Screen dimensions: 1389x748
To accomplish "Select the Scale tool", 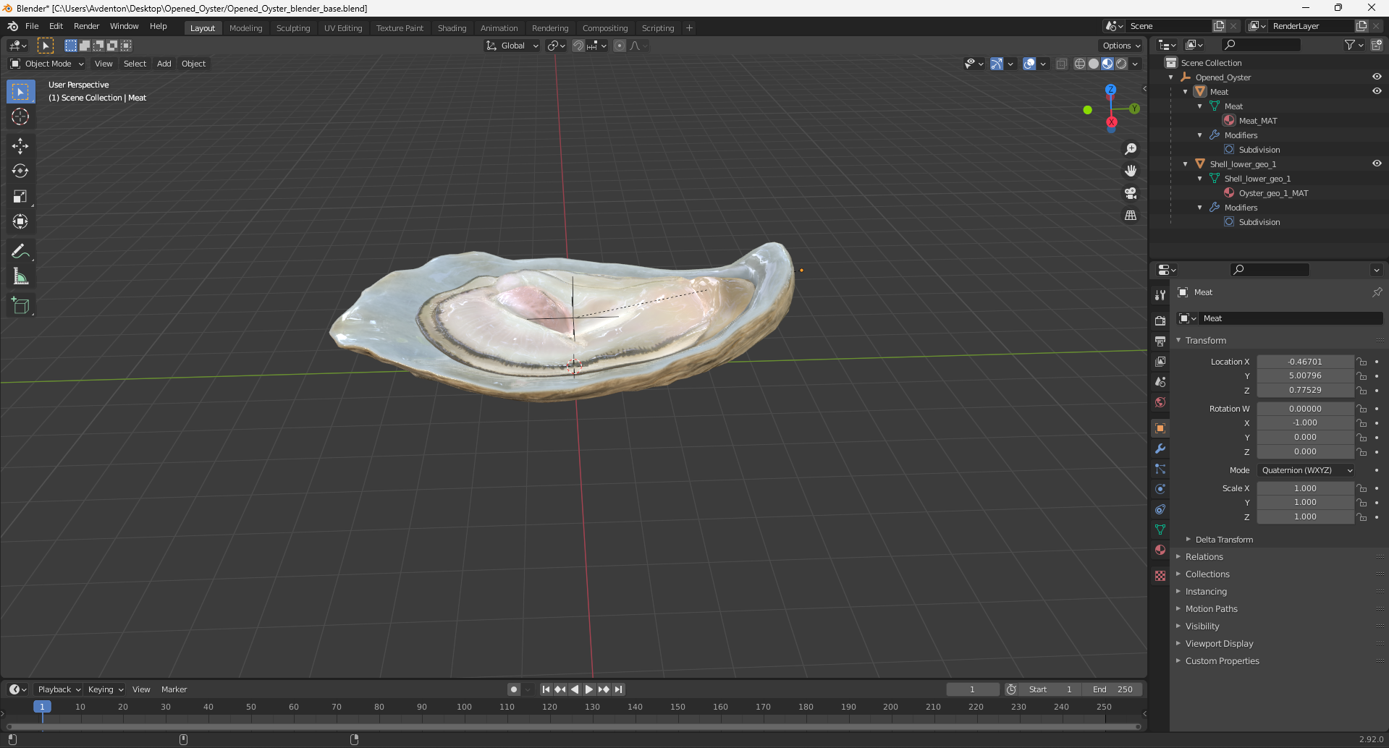I will click(20, 196).
